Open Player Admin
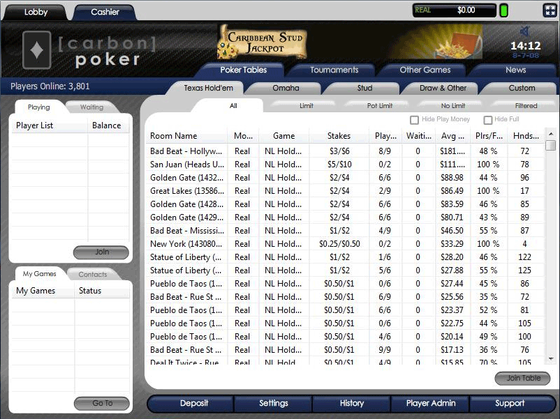Viewport: 560px width, 419px height. click(x=431, y=403)
